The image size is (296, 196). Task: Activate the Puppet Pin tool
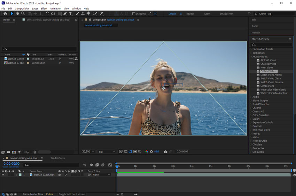[x=102, y=13]
